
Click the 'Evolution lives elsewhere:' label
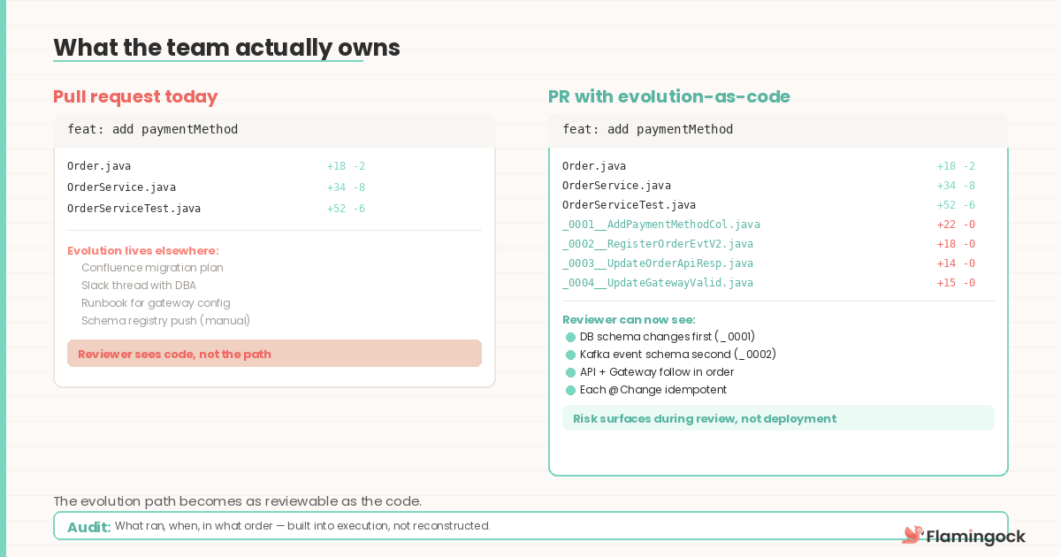click(143, 250)
